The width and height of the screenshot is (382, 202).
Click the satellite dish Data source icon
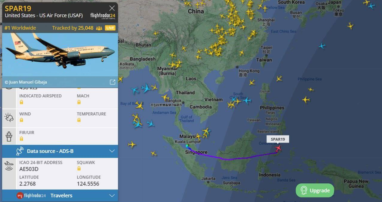click(x=20, y=151)
